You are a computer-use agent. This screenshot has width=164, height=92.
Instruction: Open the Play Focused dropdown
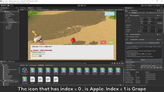point(101,10)
